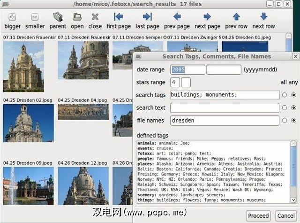Open the Dresden 02.jpeg thumbnail
Image resolution: width=300 pixels, height=223 pixels.
point(23,123)
